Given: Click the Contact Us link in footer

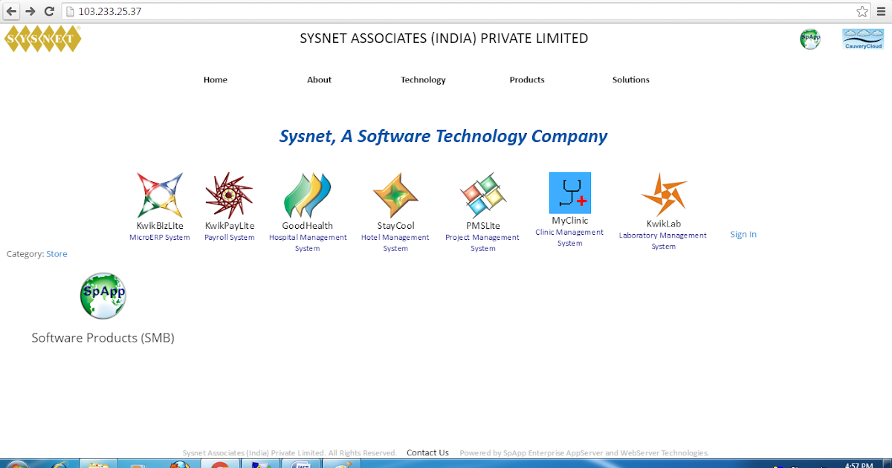Looking at the screenshot, I should (x=427, y=452).
